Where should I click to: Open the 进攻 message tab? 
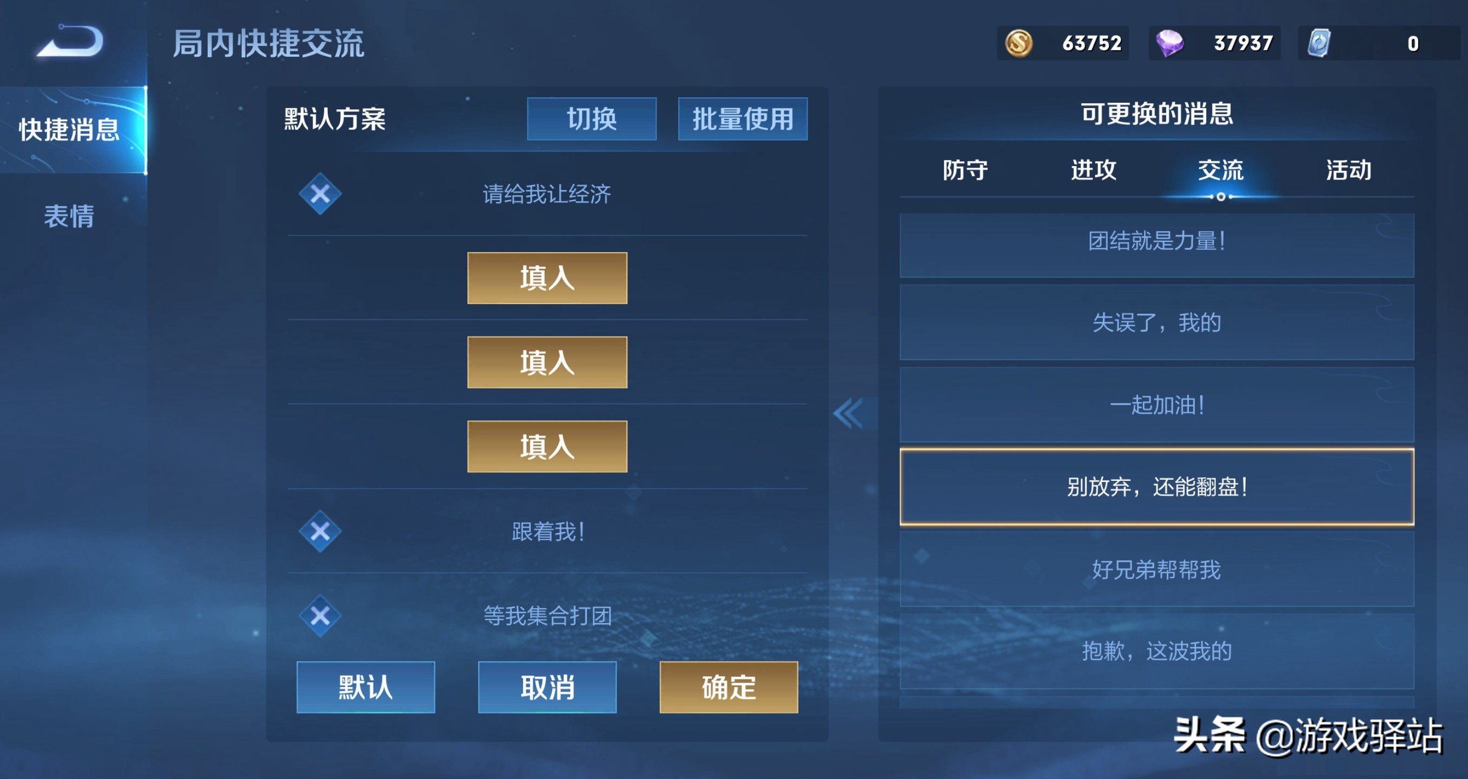[1093, 170]
